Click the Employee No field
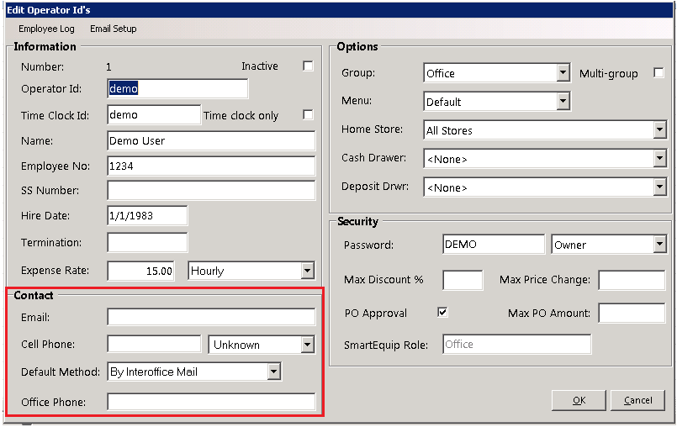 pyautogui.click(x=211, y=166)
